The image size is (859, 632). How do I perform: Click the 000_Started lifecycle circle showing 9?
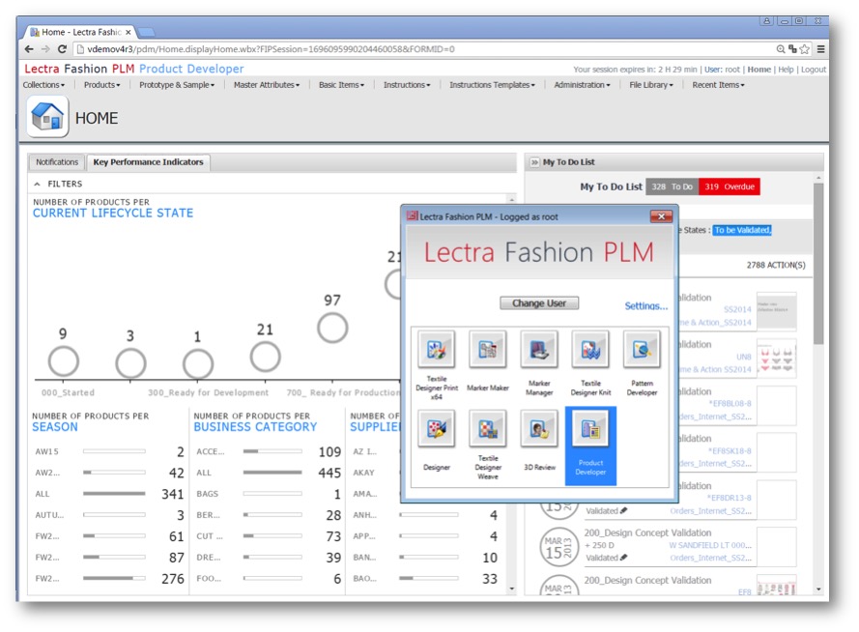64,362
